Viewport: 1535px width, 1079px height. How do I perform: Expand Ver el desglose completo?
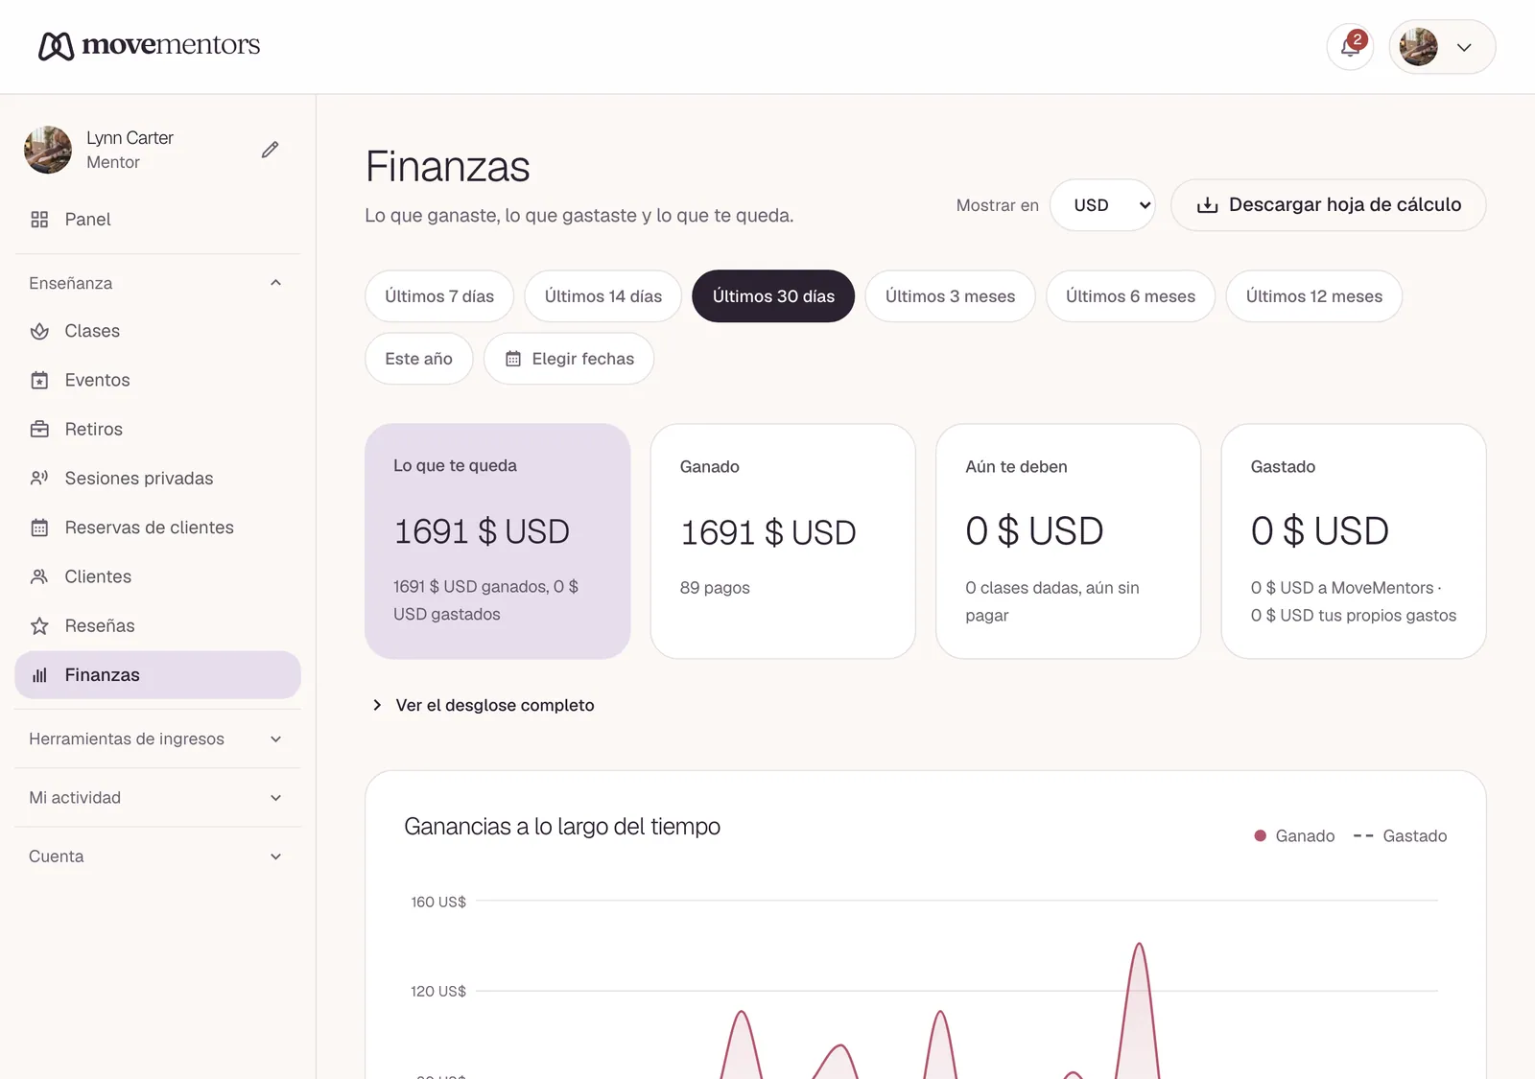483,705
